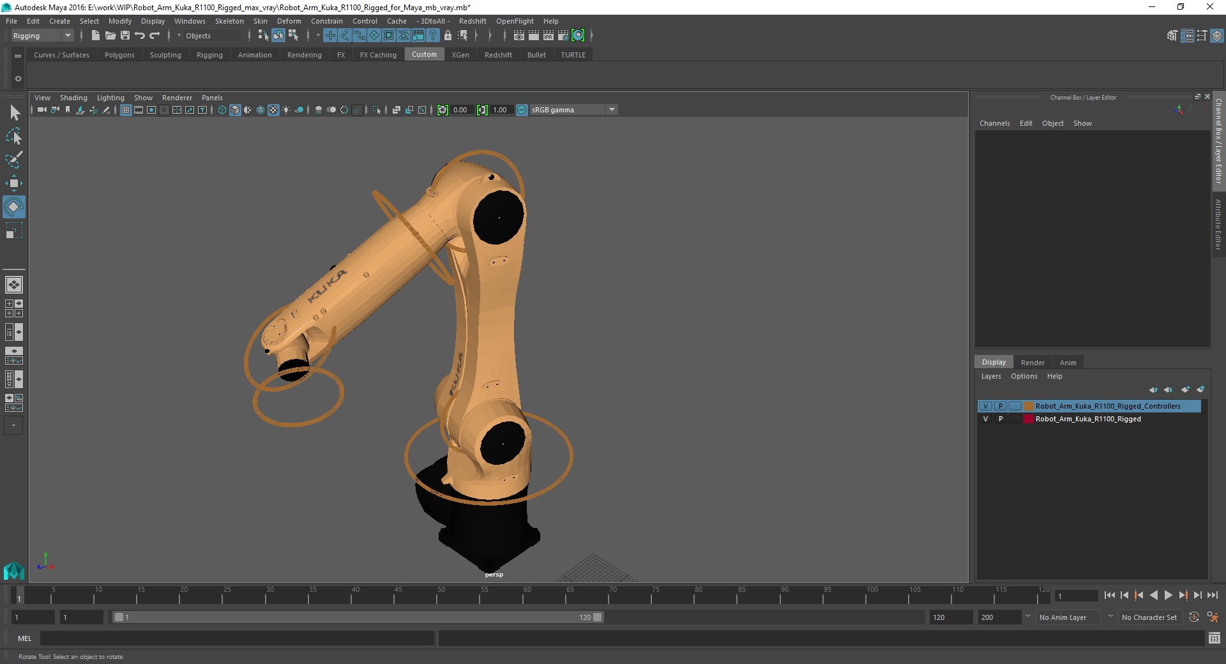
Task: Go to end of playback range
Action: pyautogui.click(x=1212, y=595)
